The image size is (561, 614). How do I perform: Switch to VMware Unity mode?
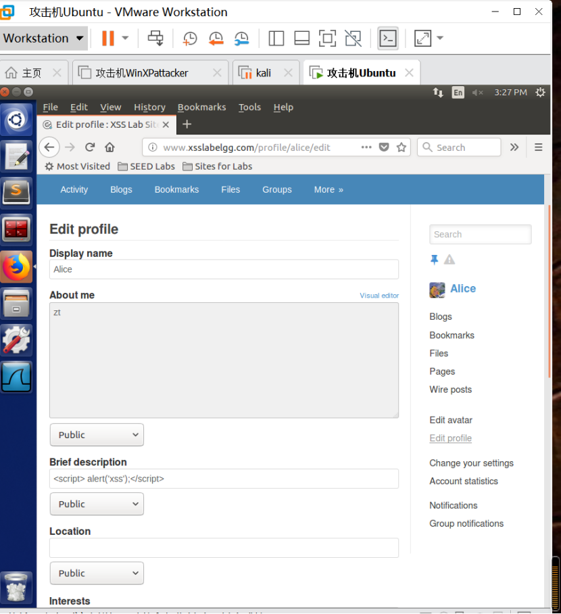pos(353,39)
